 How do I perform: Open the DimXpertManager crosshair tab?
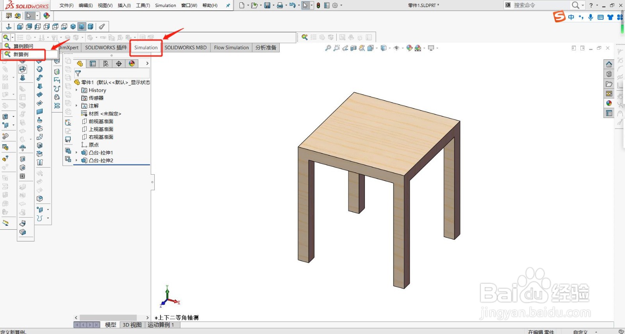point(119,64)
